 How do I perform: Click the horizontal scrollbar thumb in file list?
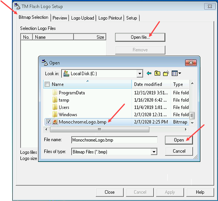coord(100,129)
